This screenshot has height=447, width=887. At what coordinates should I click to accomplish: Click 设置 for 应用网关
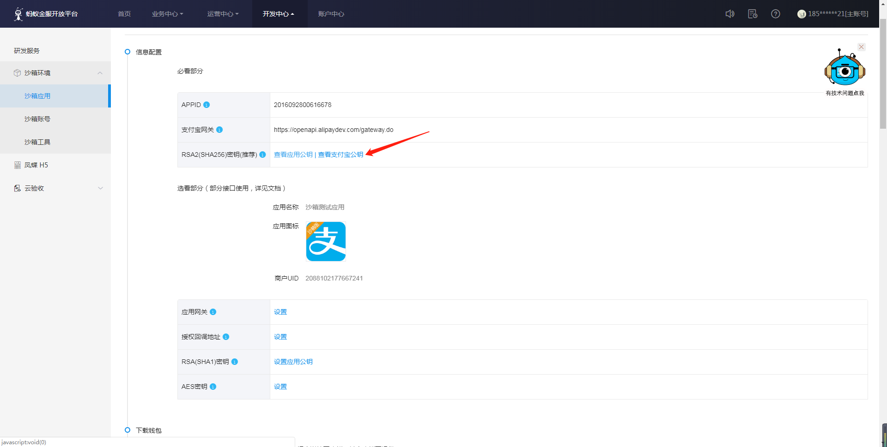pyautogui.click(x=280, y=312)
